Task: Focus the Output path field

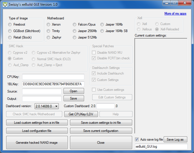Action: coord(42,99)
